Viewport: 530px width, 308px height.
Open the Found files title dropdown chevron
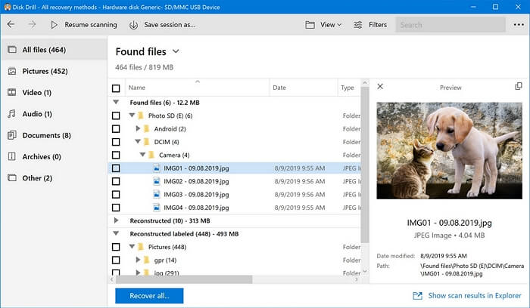click(176, 51)
